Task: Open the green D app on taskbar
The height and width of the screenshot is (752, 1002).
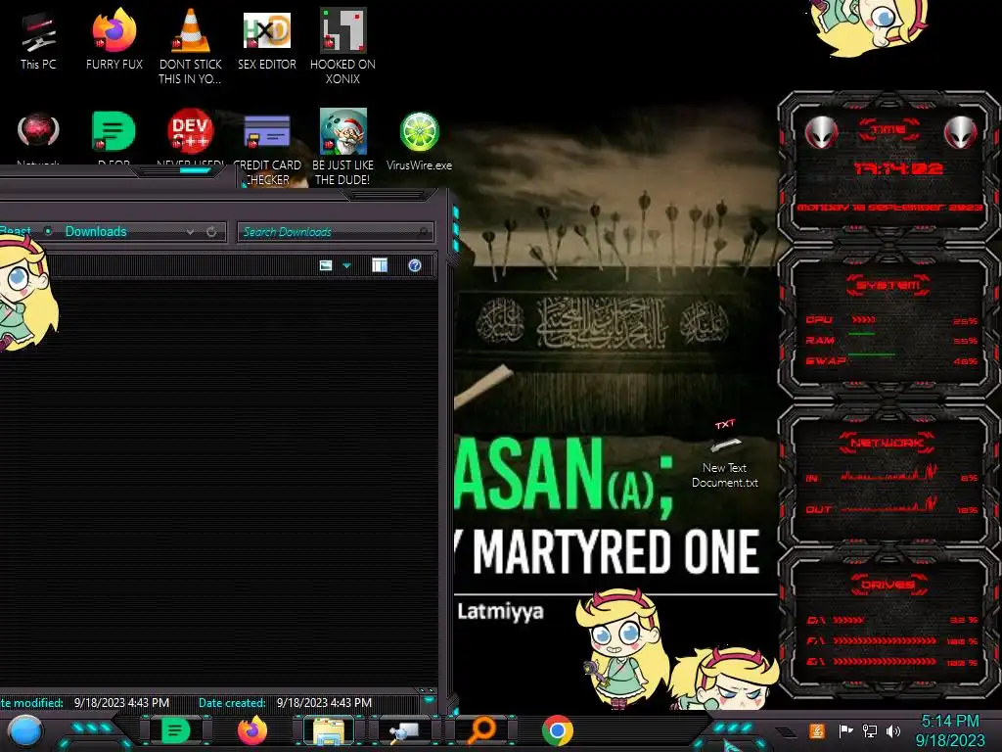Action: [175, 730]
